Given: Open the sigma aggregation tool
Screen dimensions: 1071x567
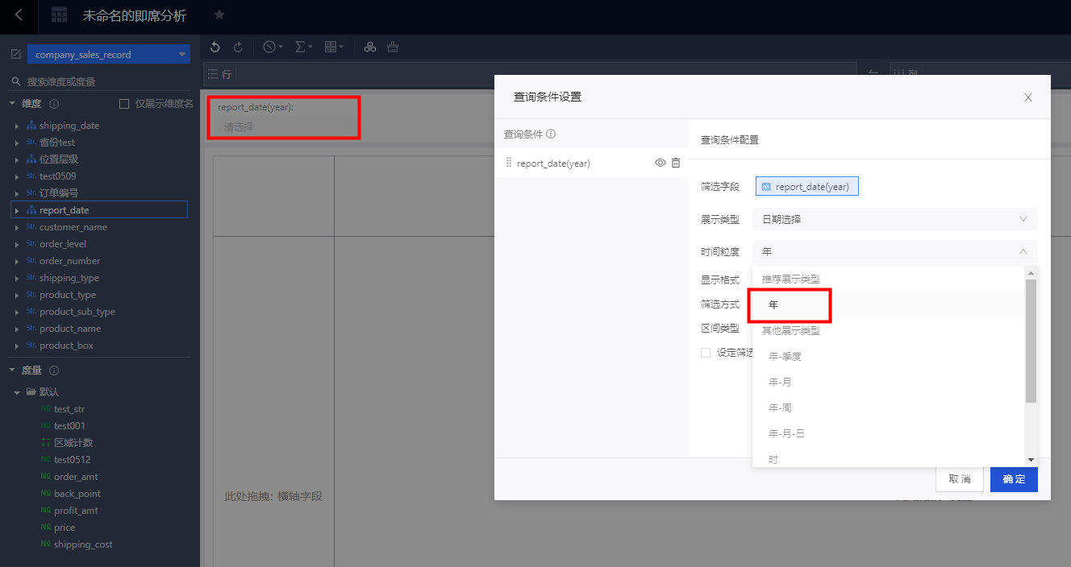Looking at the screenshot, I should (302, 48).
